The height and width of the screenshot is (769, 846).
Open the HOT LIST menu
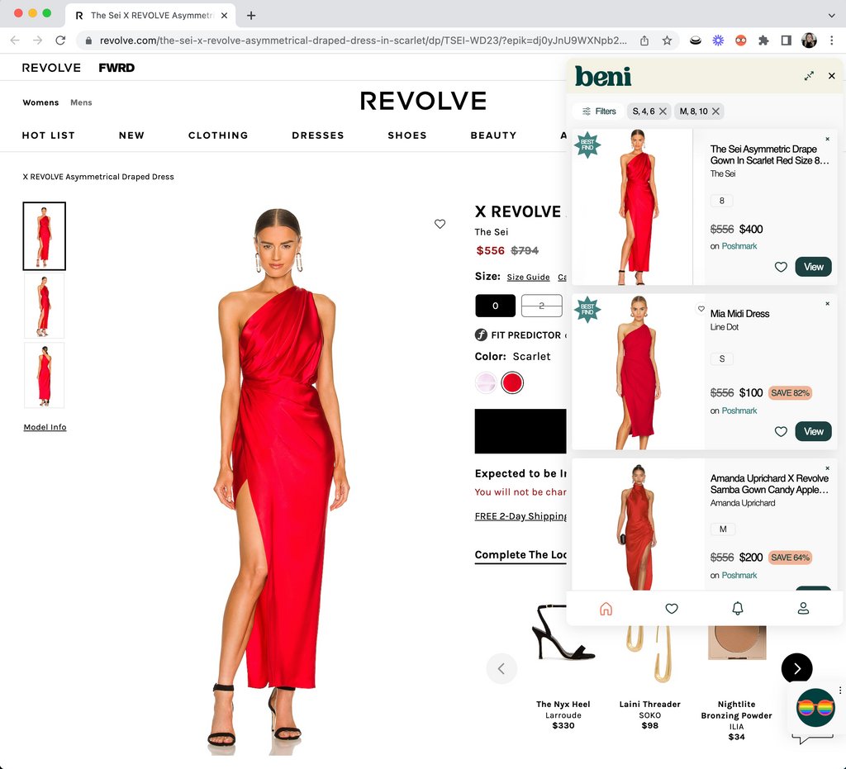click(x=49, y=135)
